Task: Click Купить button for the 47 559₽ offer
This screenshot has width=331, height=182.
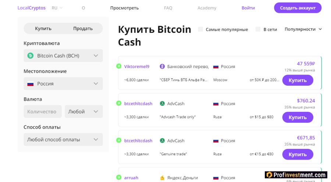Action: pos(298,80)
